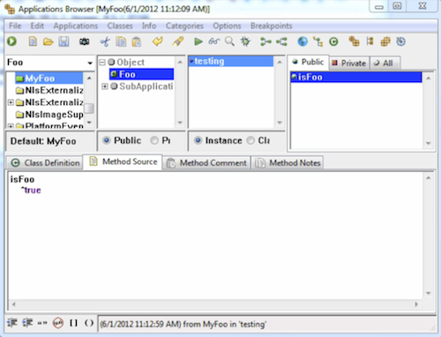Select the MyFoo application in list
Image resolution: width=441 pixels, height=337 pixels.
coord(49,79)
